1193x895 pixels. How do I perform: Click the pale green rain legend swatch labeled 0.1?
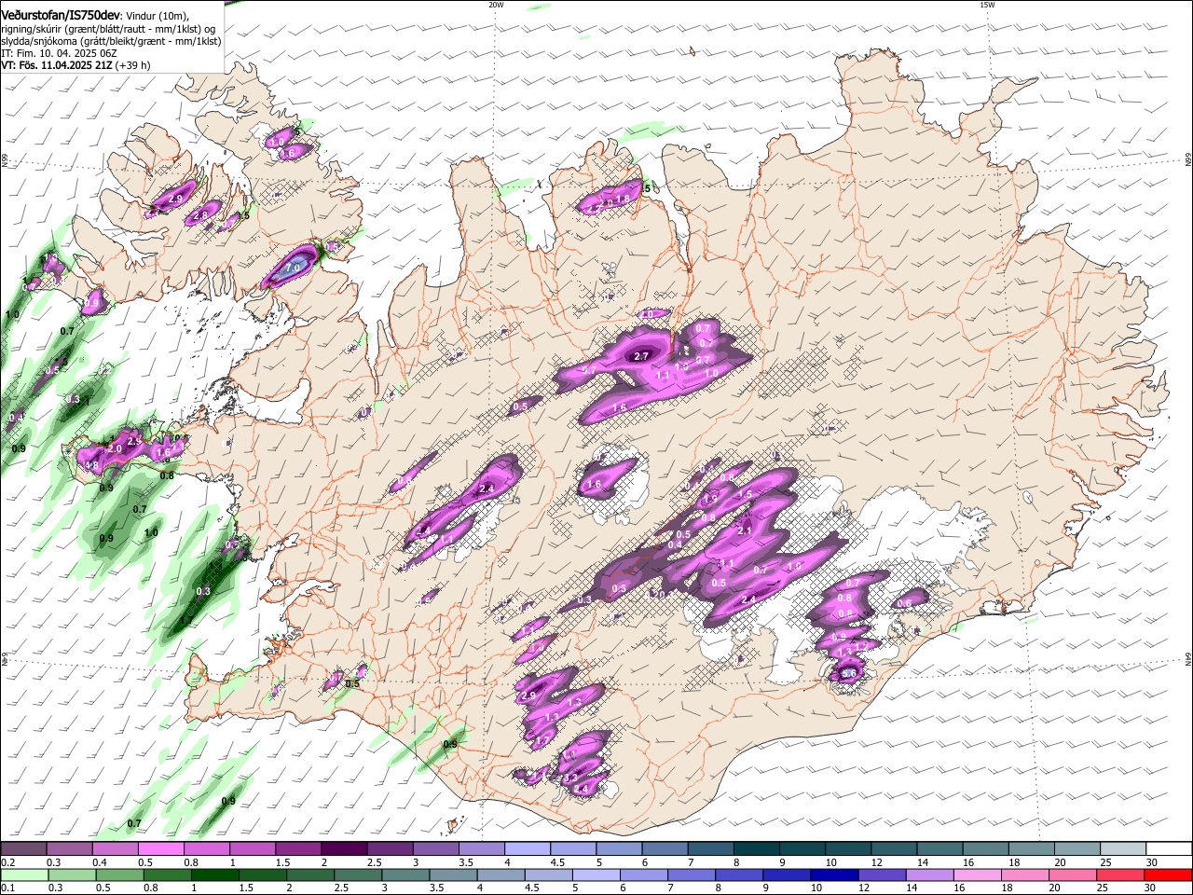tap(23, 874)
